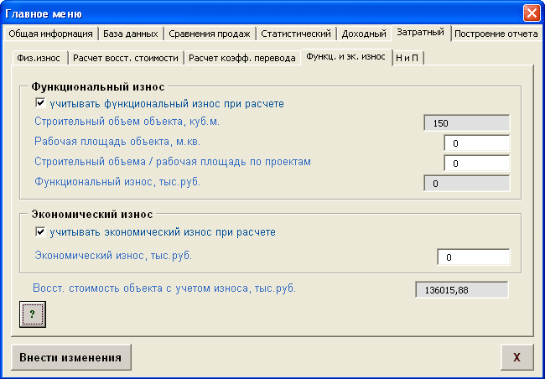Click the Экономический износ group heading

92,214
